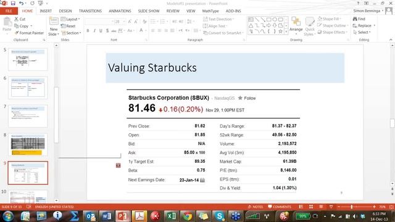395x222 pixels.
Task: Click Replace in Editing group
Action: (364, 25)
